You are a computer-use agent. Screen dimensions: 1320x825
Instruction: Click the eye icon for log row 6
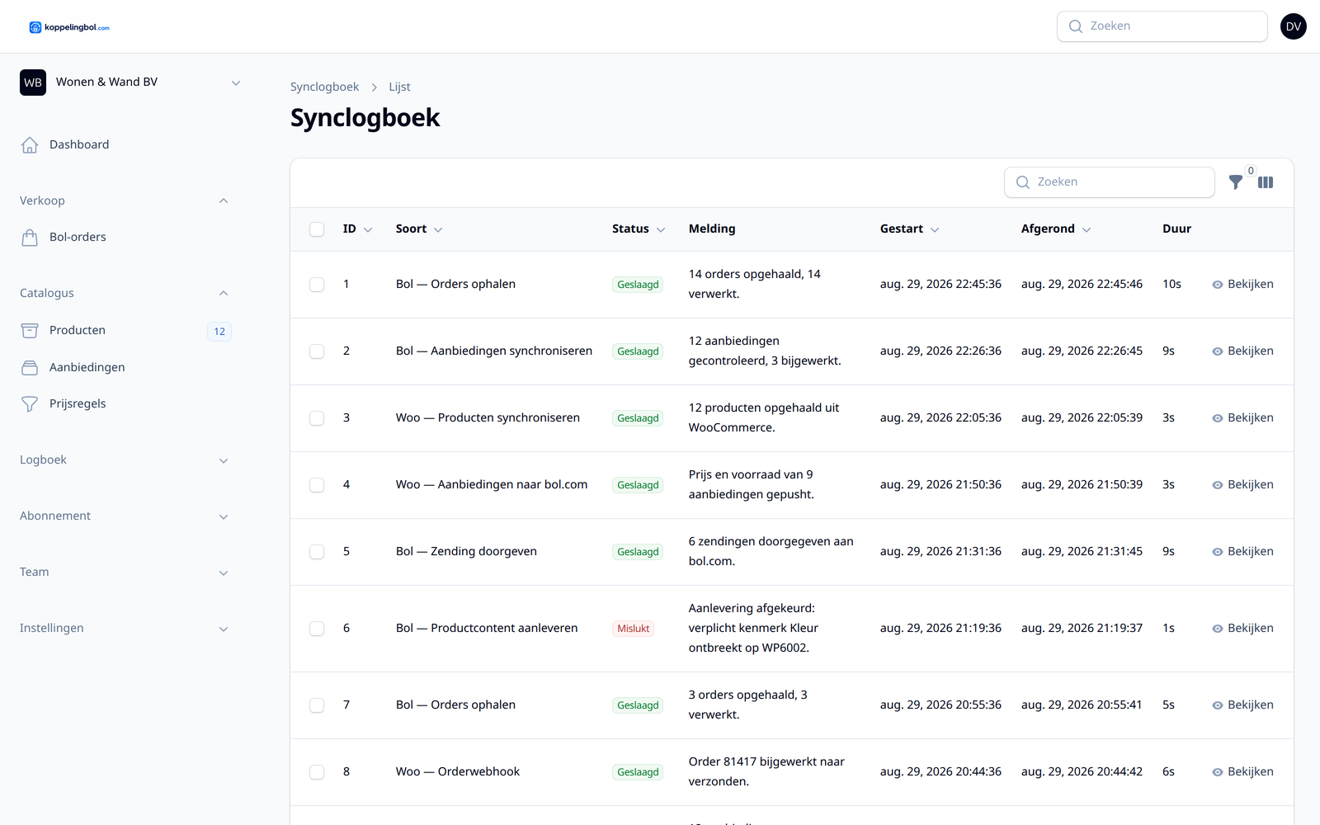(x=1217, y=629)
